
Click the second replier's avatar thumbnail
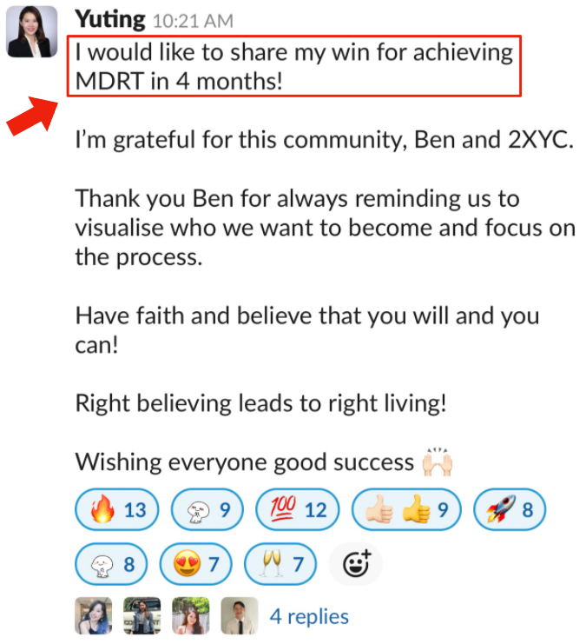point(142,615)
